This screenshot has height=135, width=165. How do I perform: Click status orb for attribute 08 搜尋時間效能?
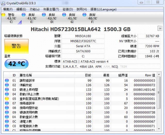(7, 108)
